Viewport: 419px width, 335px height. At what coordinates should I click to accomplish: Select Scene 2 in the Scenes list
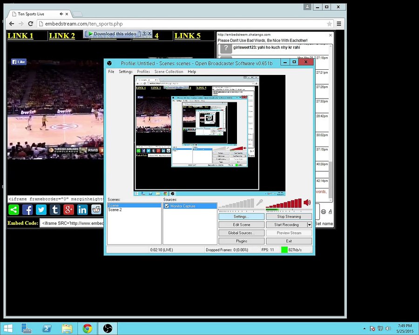tap(134, 210)
